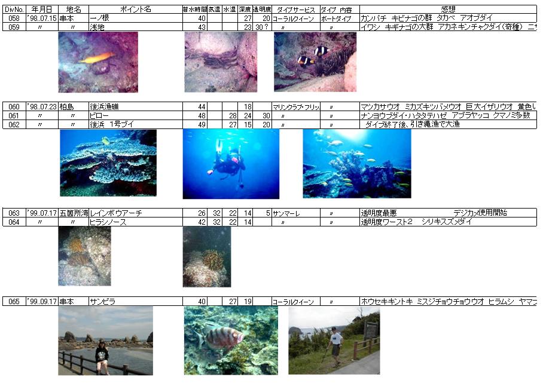Select the '99.09.17 date cell
This screenshot has width=546, height=386.
point(42,301)
